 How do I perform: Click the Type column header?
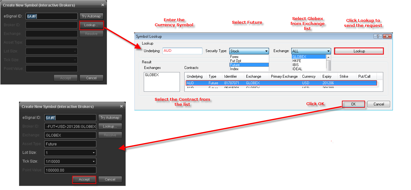215,76
